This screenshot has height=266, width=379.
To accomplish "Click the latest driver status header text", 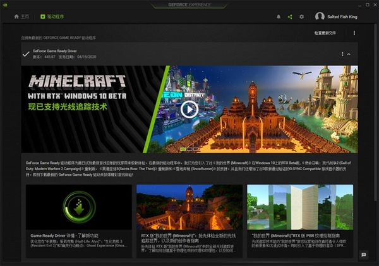I will [x=58, y=38].
